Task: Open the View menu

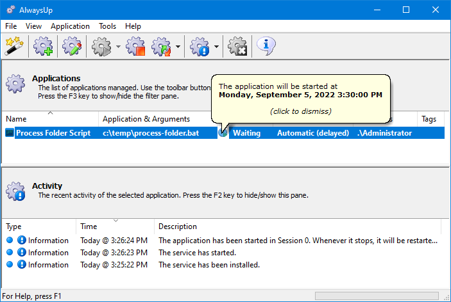Action: coord(33,26)
